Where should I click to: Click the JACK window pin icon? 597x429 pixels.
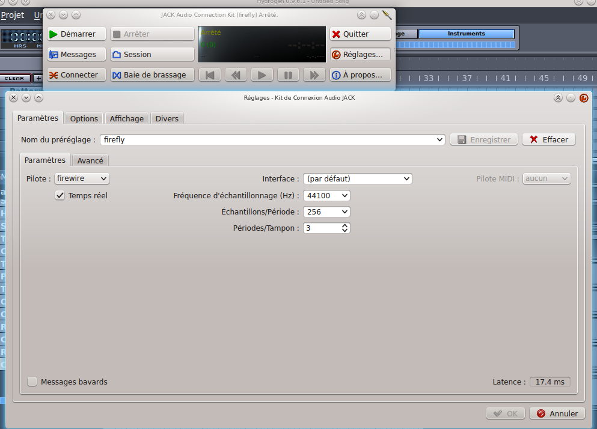click(387, 15)
